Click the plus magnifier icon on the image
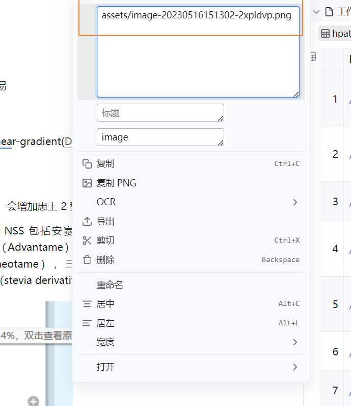Image resolution: width=351 pixels, height=406 pixels. pyautogui.click(x=34, y=401)
